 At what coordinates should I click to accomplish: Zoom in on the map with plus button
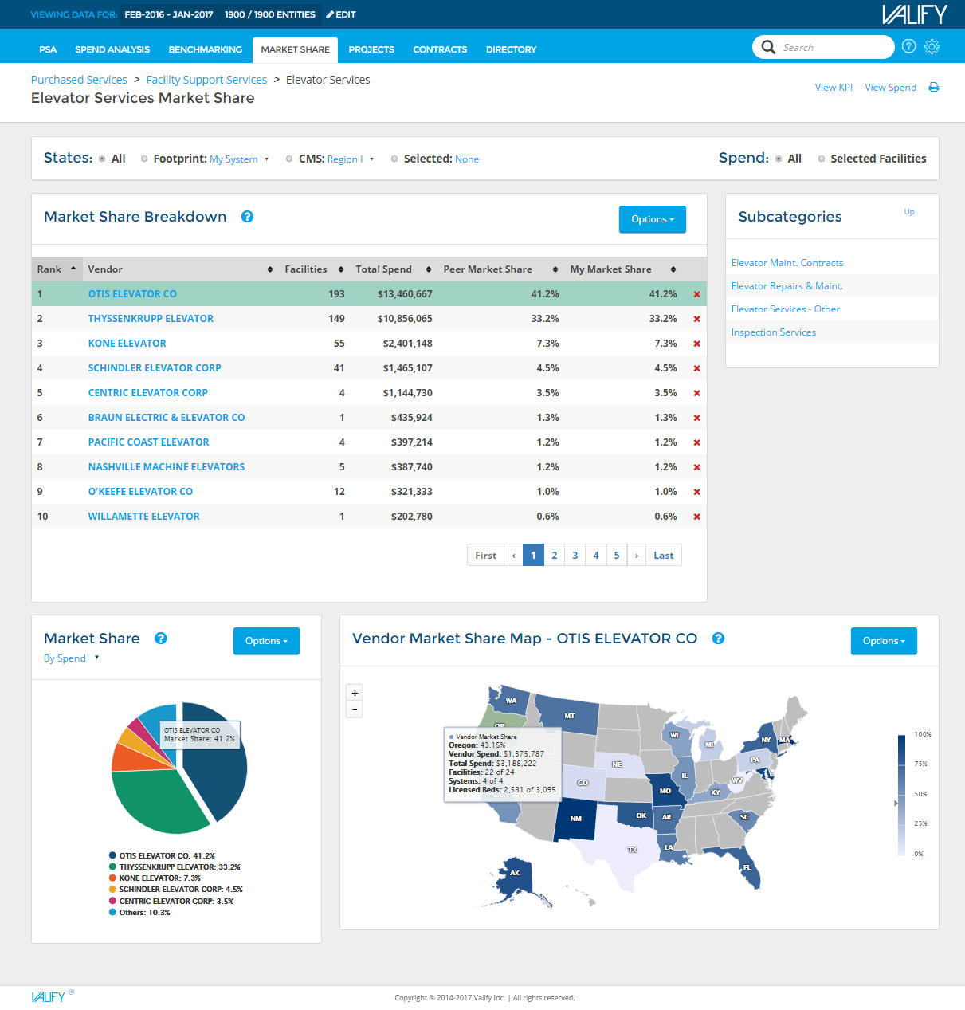355,693
